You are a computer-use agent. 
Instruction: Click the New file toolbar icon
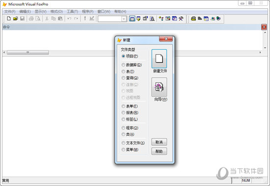point(9,19)
